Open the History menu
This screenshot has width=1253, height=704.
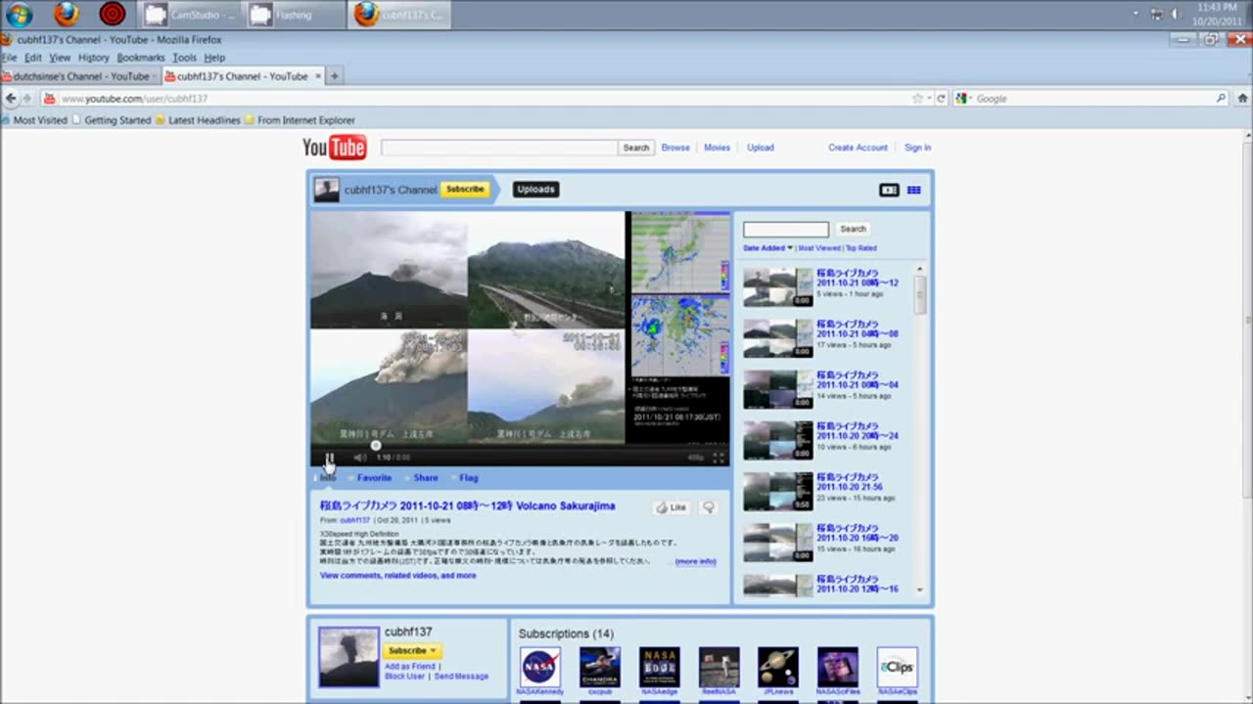pos(93,58)
